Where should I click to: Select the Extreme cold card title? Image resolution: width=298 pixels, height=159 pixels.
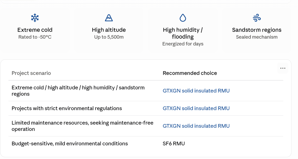[x=35, y=30]
